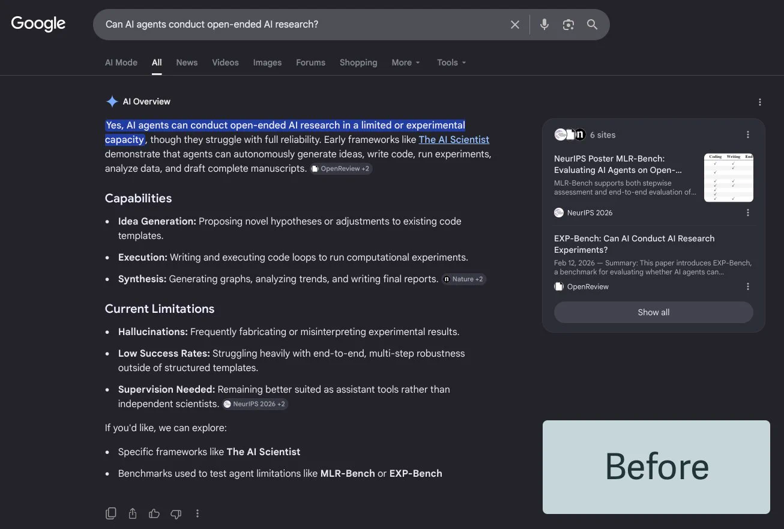Click the 'Idea Generation:' bullet label
This screenshot has height=529, width=784.
[x=157, y=221]
